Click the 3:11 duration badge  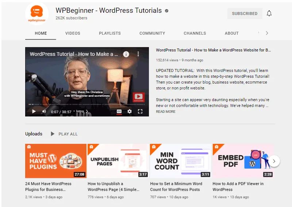tap(205, 175)
